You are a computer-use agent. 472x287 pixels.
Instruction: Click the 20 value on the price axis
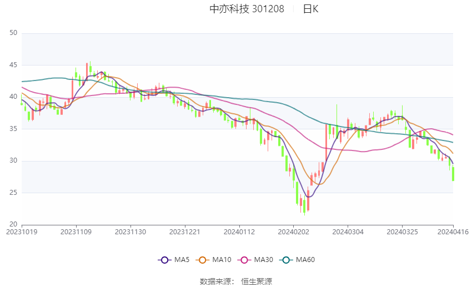(x=14, y=225)
